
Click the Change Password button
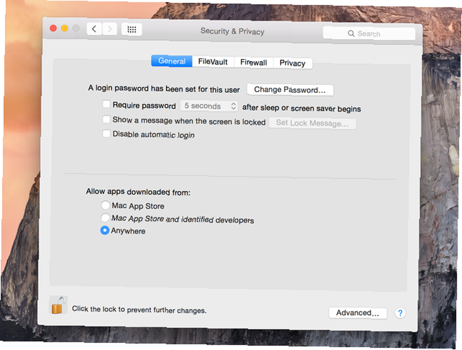tap(290, 90)
